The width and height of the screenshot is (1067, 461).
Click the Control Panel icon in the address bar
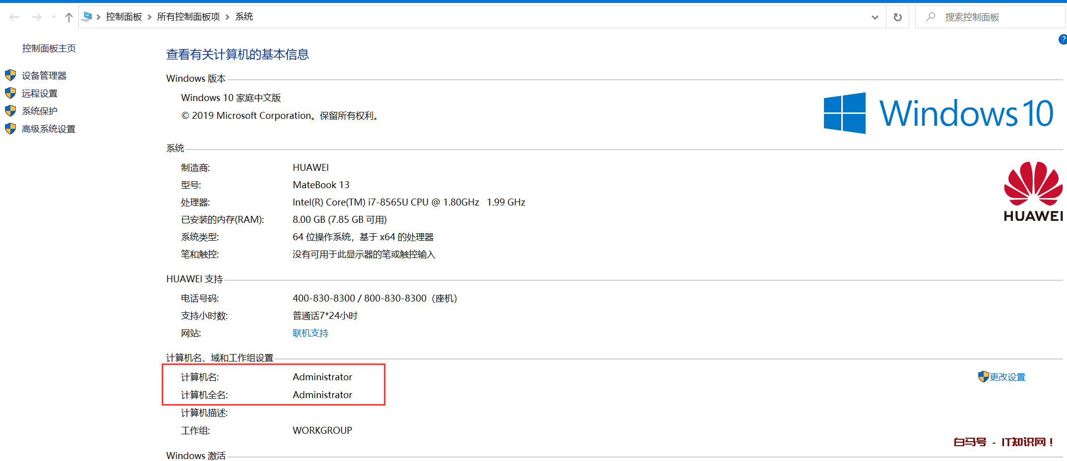click(x=87, y=16)
